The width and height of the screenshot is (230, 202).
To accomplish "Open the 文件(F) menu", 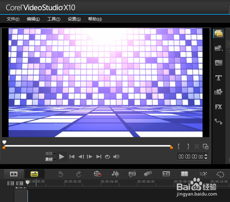I will (x=13, y=19).
